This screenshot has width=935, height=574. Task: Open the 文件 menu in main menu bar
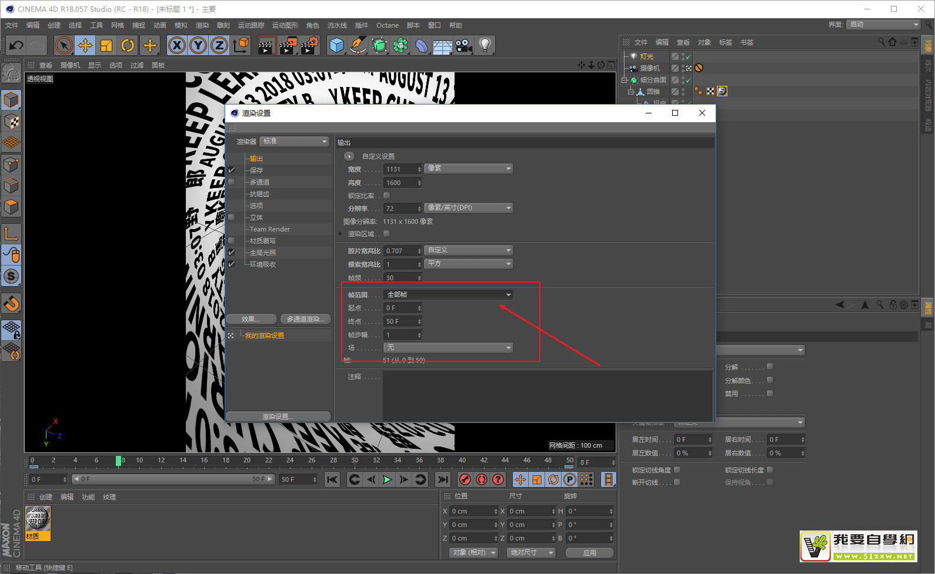12,25
